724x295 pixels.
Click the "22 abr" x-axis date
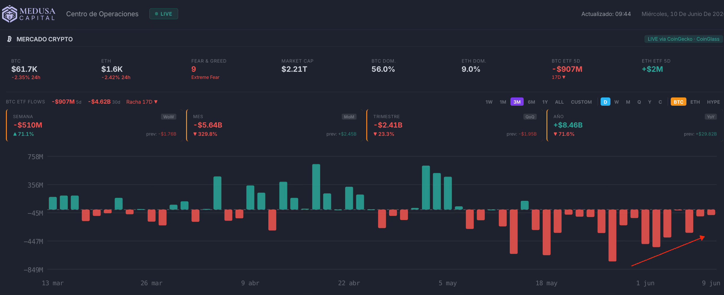click(x=349, y=283)
